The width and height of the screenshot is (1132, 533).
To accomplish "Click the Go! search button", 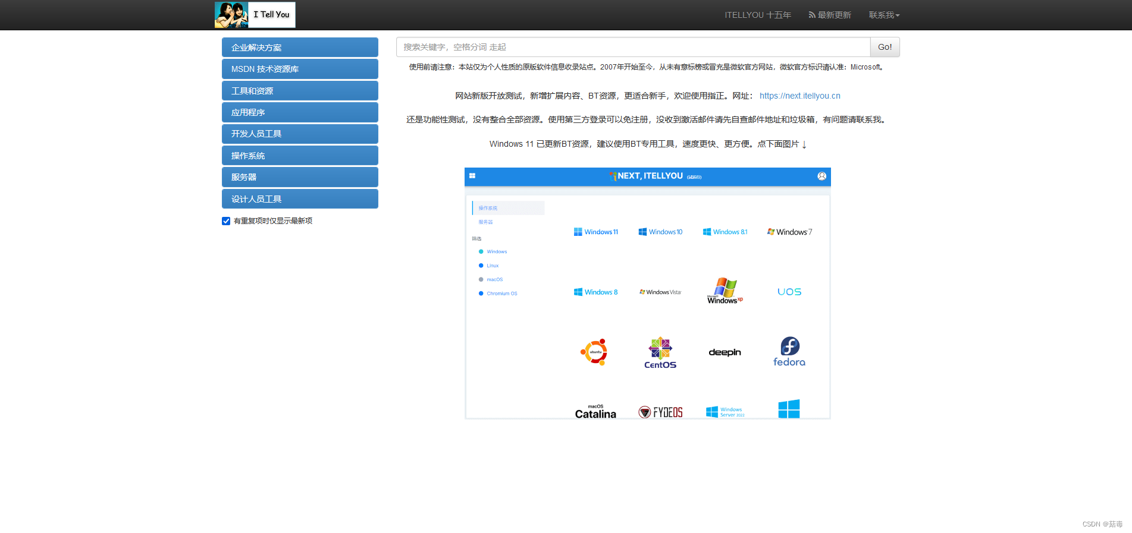I will pyautogui.click(x=885, y=47).
